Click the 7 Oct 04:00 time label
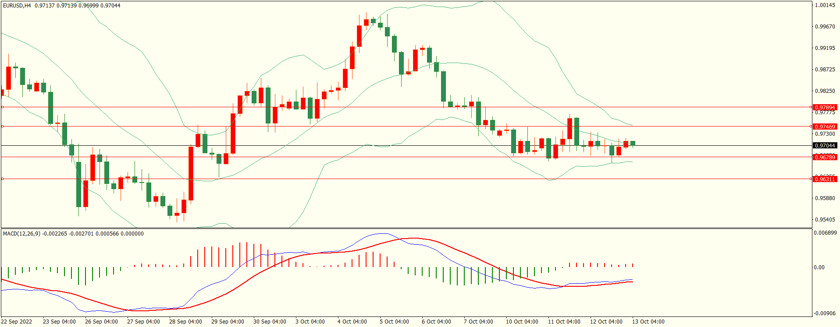The image size is (840, 327). pos(478,322)
